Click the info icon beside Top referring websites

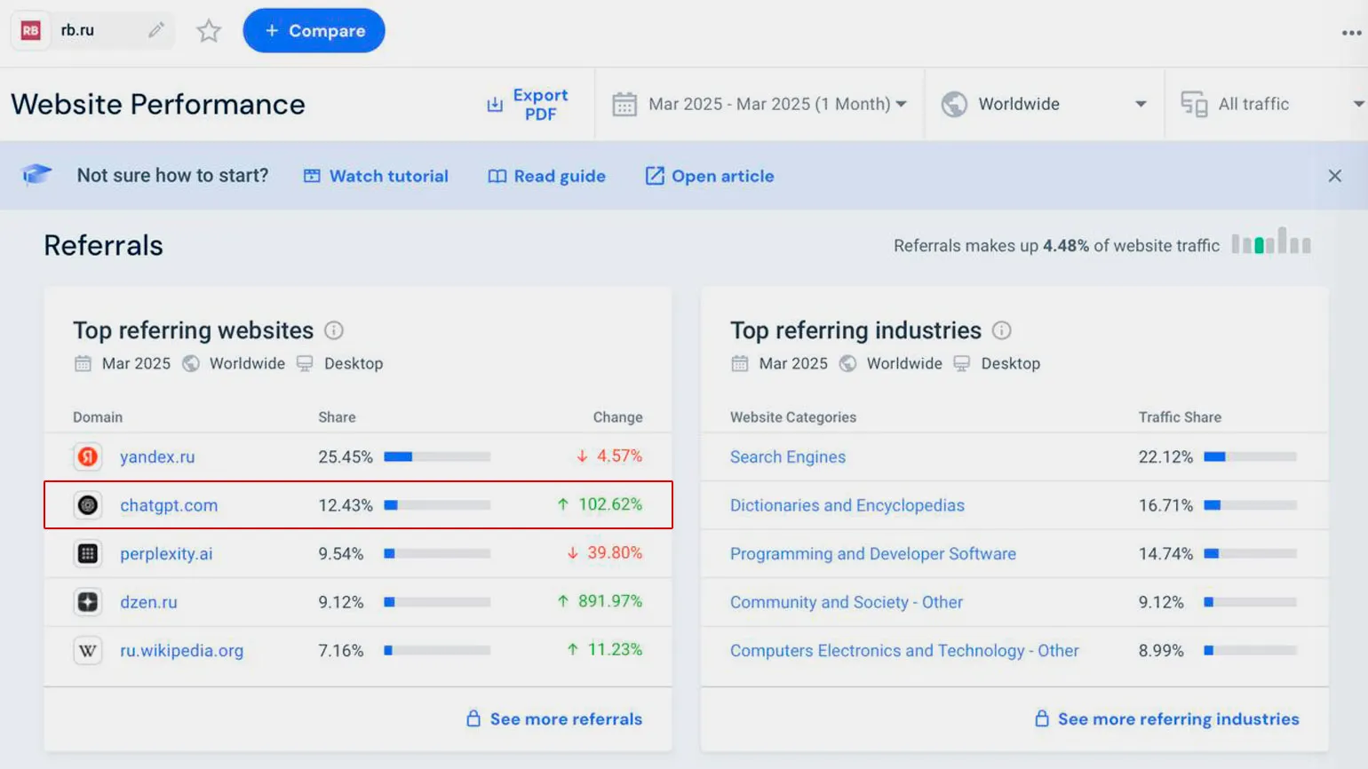point(334,330)
